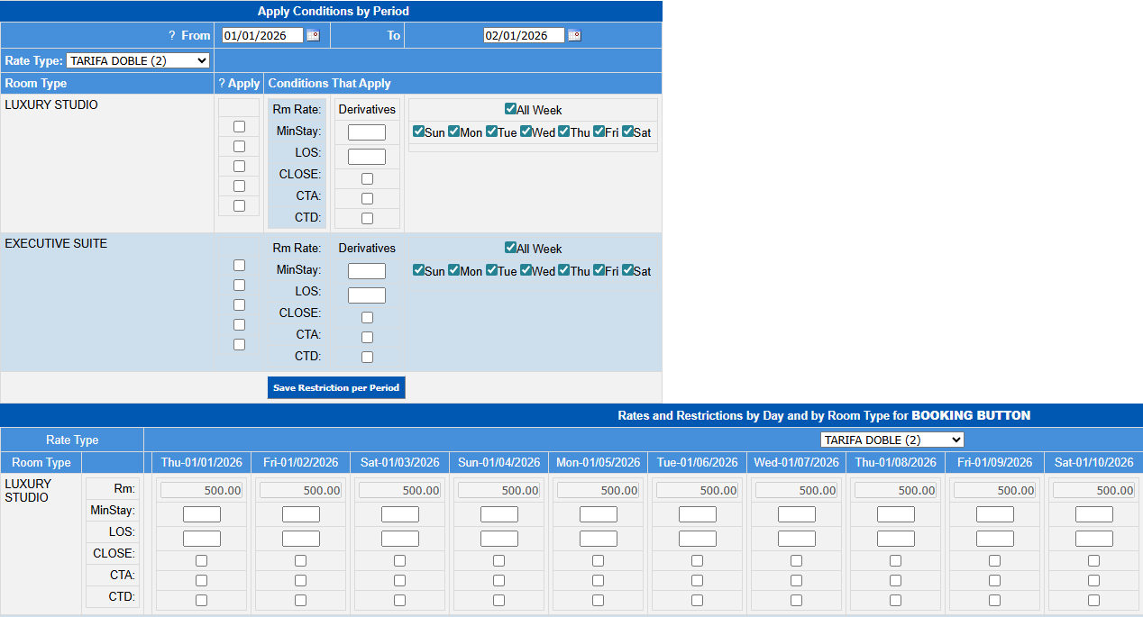Check CLOSE box for Sat-01/03/2026
This screenshot has height=617, width=1143.
tap(399, 560)
